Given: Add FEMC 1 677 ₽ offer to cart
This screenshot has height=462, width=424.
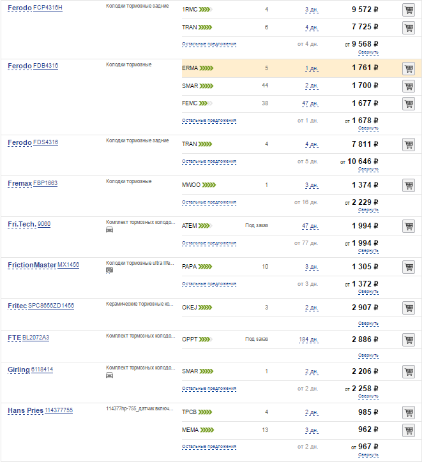Looking at the screenshot, I should [409, 104].
